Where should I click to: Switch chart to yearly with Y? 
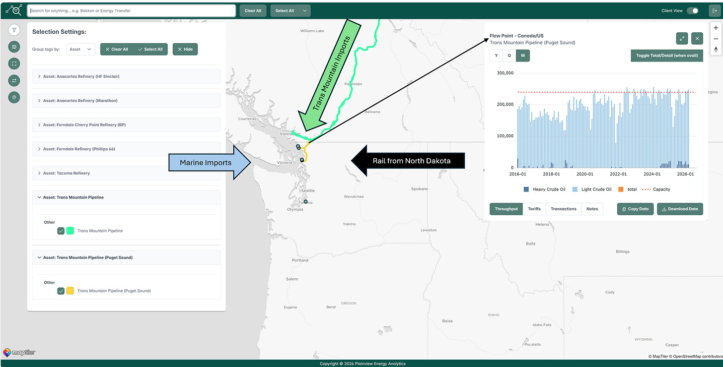click(496, 56)
